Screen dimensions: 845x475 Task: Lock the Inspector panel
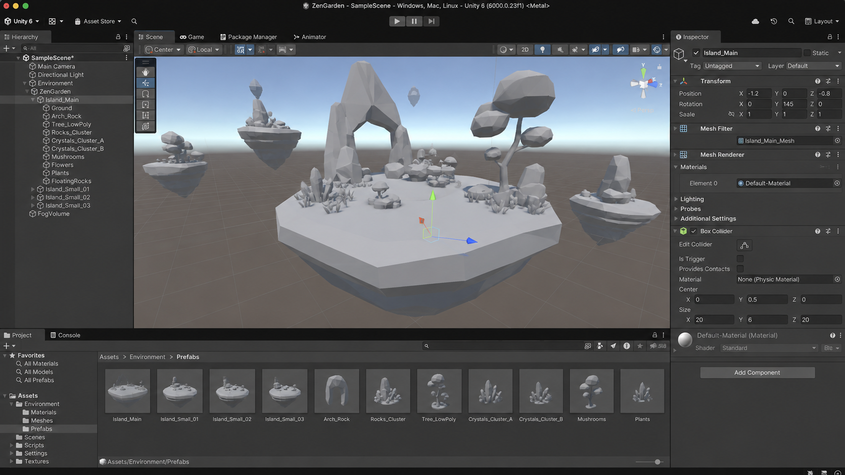pos(829,37)
